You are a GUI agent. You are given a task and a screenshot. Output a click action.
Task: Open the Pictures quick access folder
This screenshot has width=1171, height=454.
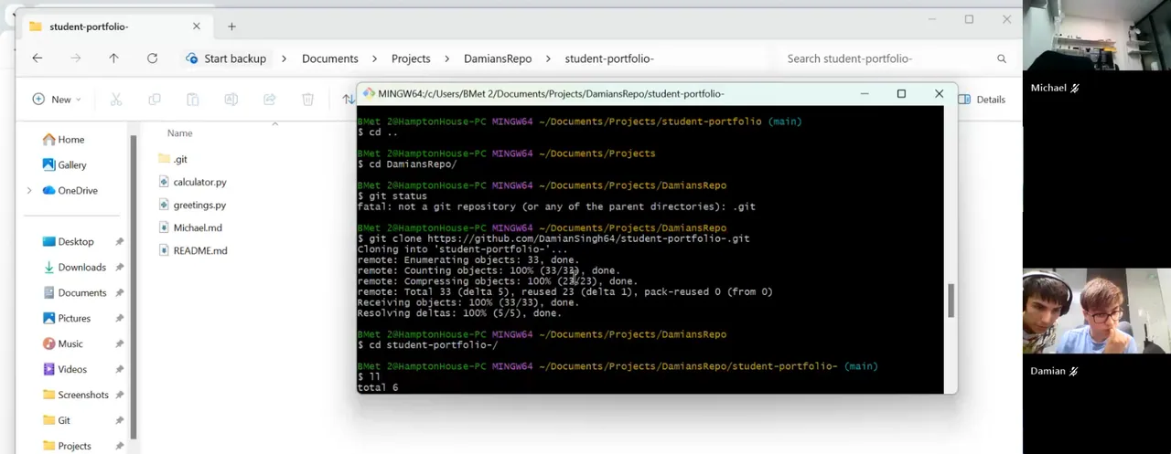(66, 319)
